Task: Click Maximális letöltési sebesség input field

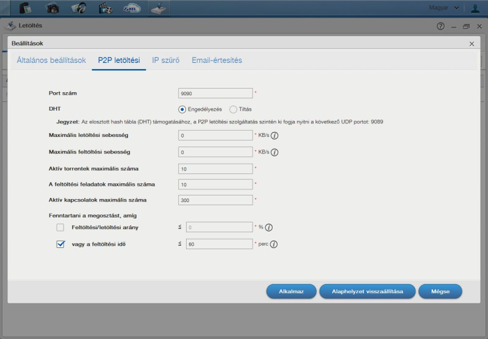Action: coord(215,135)
